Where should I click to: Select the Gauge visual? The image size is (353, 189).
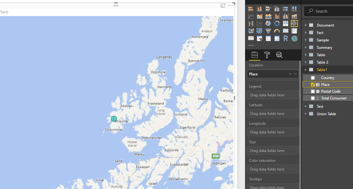[x=277, y=31]
